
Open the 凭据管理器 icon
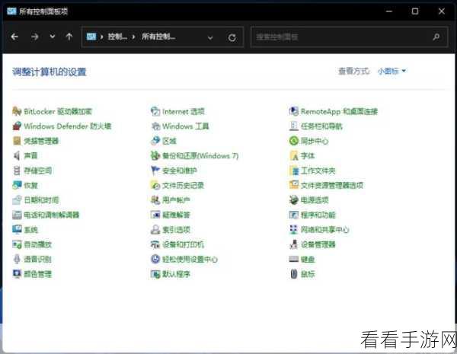click(17, 141)
